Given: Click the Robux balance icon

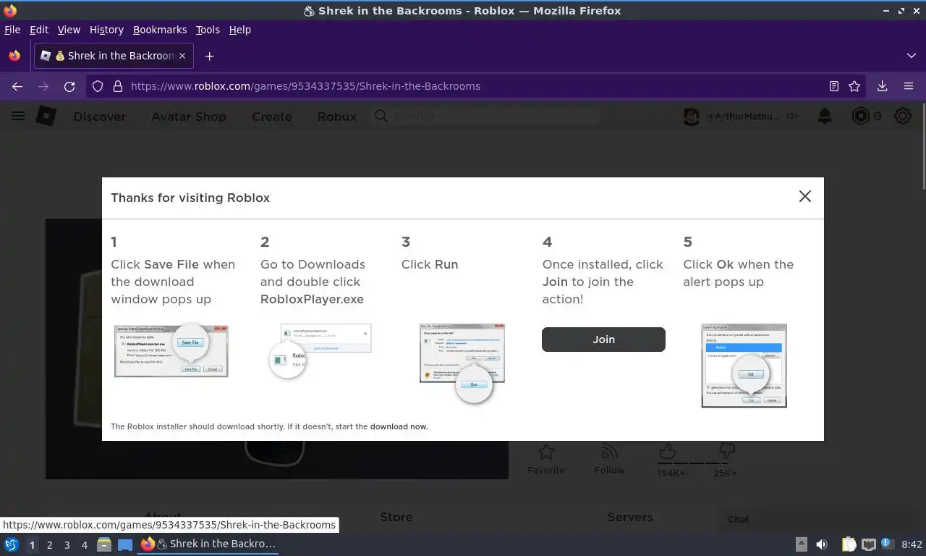Looking at the screenshot, I should pos(860,116).
